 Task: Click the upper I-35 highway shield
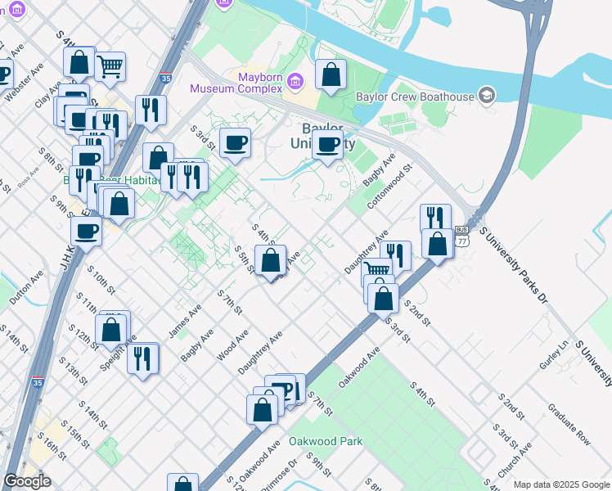point(166,77)
